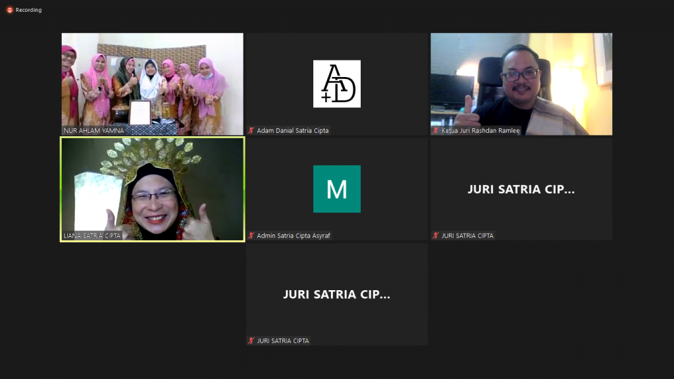This screenshot has width=674, height=379.
Task: Click muted mic icon on the right-column JURI SATRIA CIPTA tile
Action: point(436,236)
